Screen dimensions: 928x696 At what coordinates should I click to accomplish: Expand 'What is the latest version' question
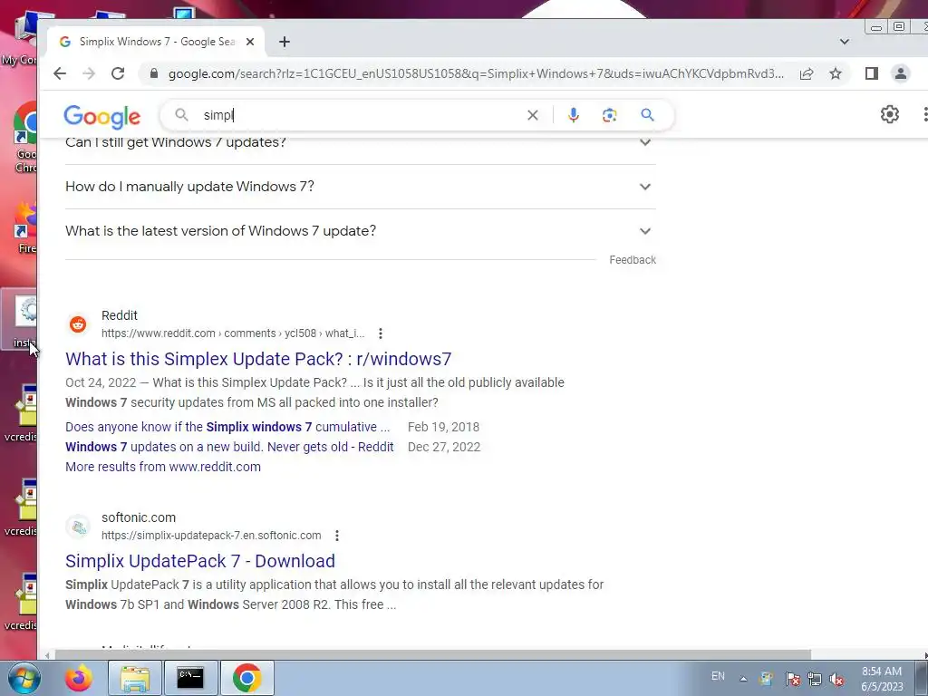(360, 231)
